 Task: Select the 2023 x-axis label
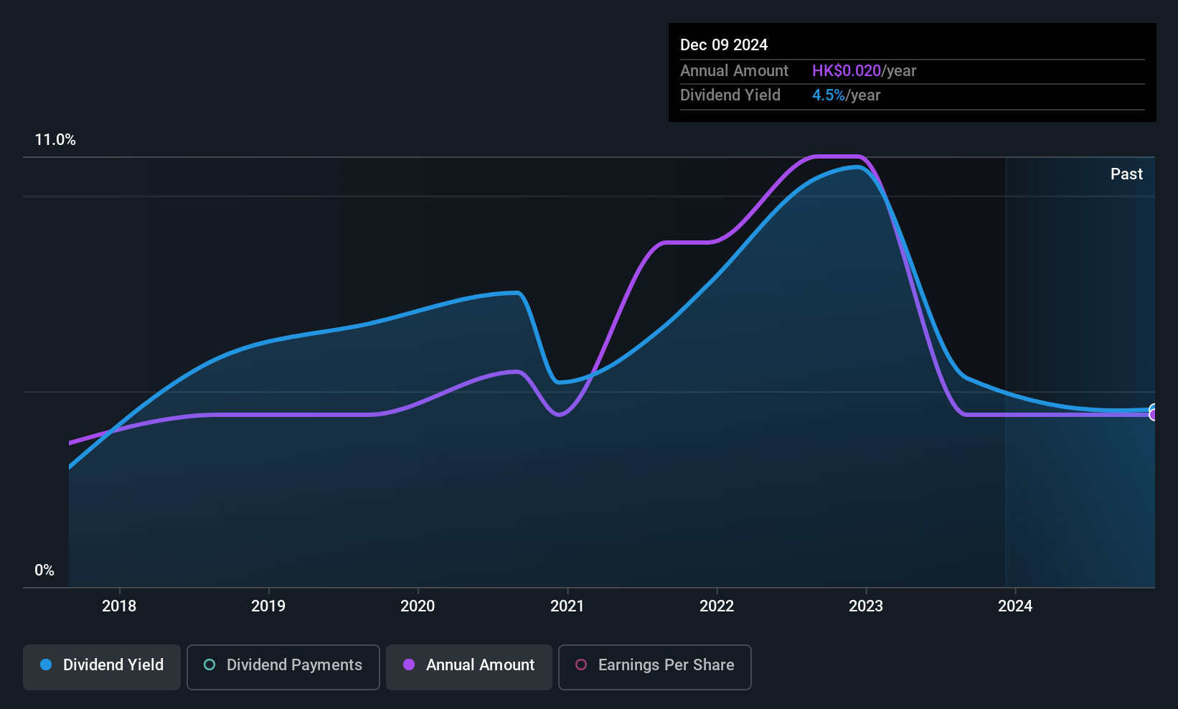click(866, 606)
